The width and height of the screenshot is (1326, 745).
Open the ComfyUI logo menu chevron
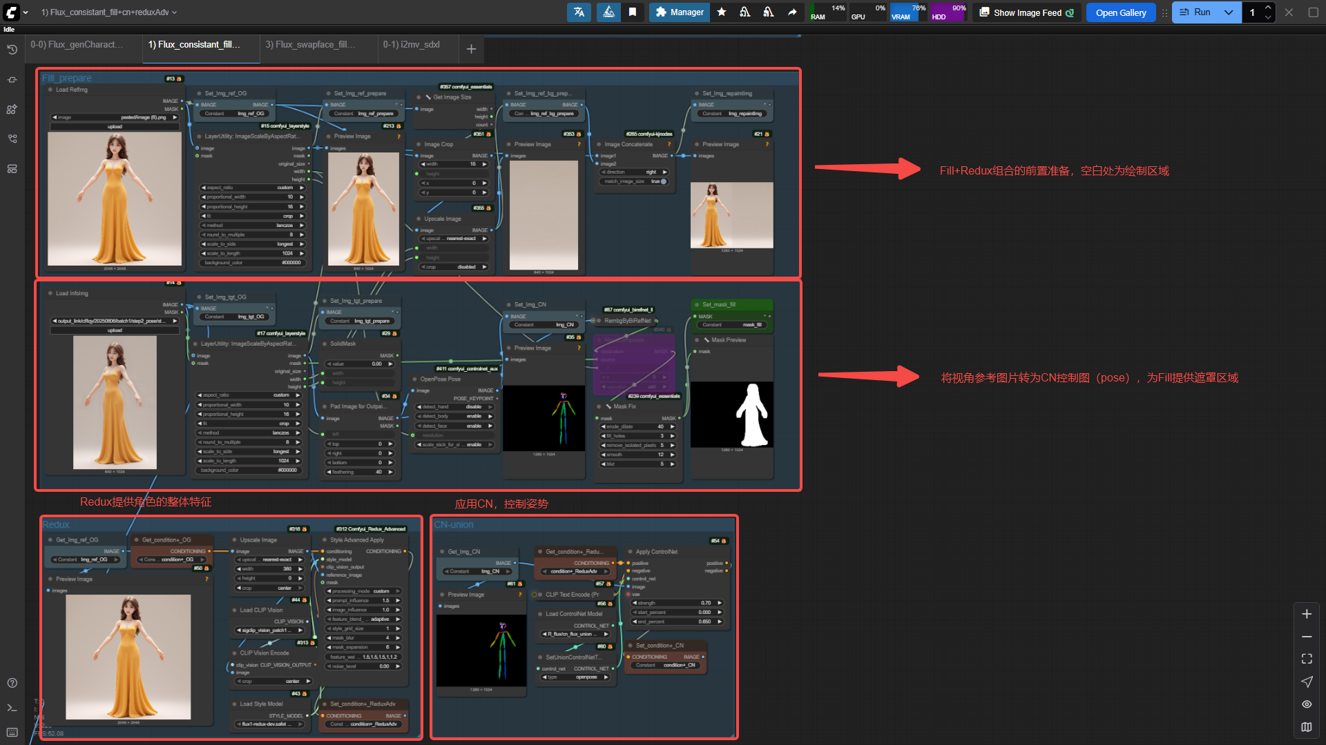[26, 12]
